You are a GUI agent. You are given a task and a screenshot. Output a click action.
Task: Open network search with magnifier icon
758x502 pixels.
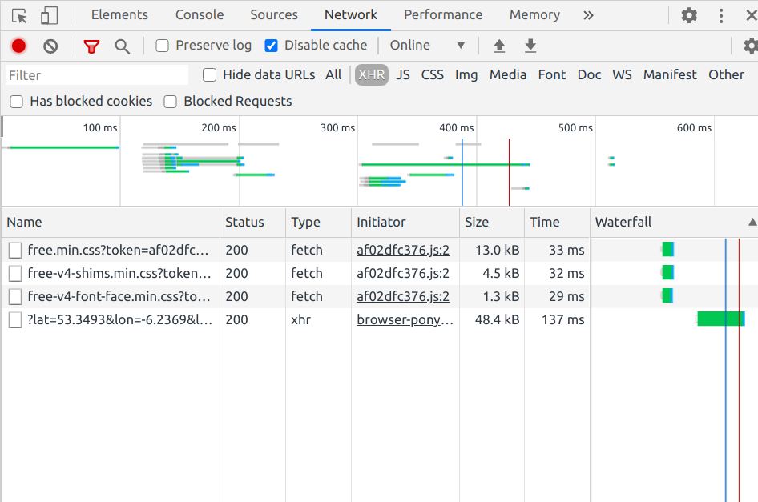(x=122, y=46)
